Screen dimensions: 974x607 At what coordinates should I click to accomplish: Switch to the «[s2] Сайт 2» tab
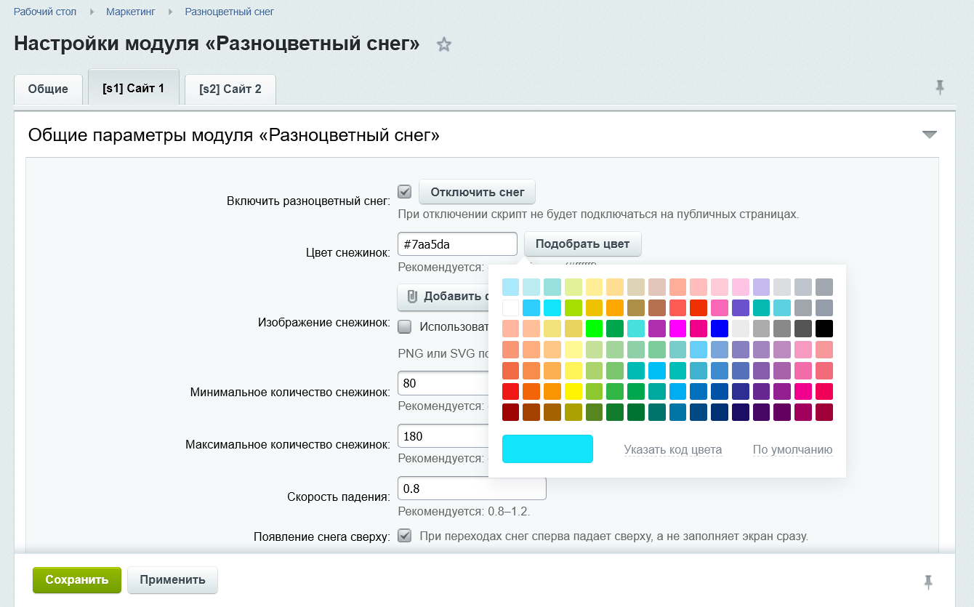pyautogui.click(x=230, y=89)
